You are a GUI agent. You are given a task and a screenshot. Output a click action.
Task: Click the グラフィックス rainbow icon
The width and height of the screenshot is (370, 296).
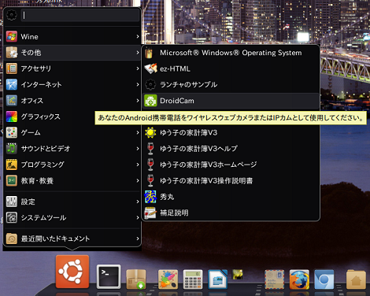click(12, 117)
